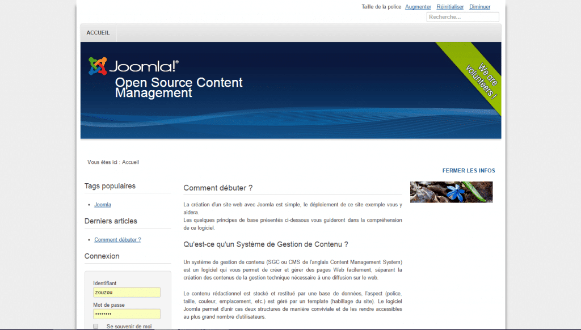
Task: Open the blue flower thumbnail image
Action: click(451, 192)
